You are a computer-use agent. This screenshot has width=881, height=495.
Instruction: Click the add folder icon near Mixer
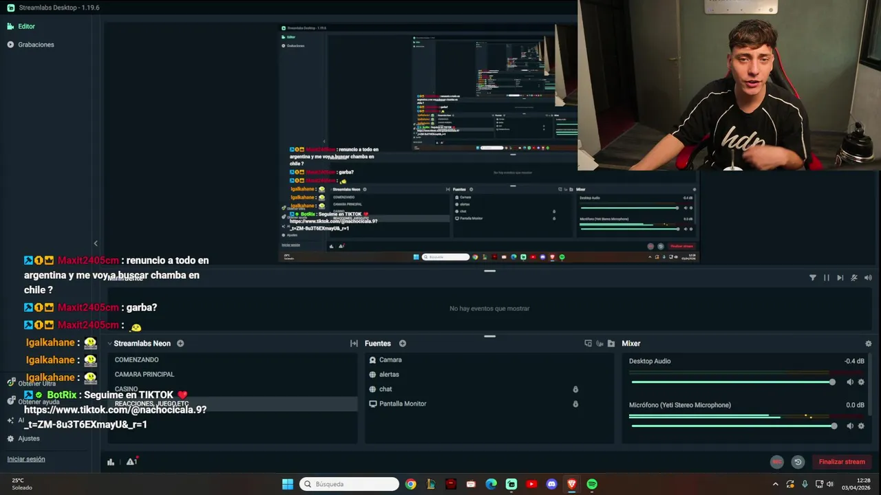click(x=611, y=344)
